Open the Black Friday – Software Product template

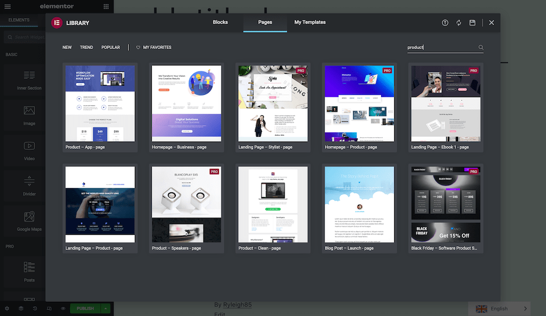(446, 209)
